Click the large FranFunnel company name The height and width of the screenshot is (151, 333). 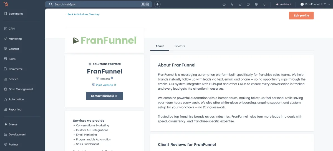[105, 71]
